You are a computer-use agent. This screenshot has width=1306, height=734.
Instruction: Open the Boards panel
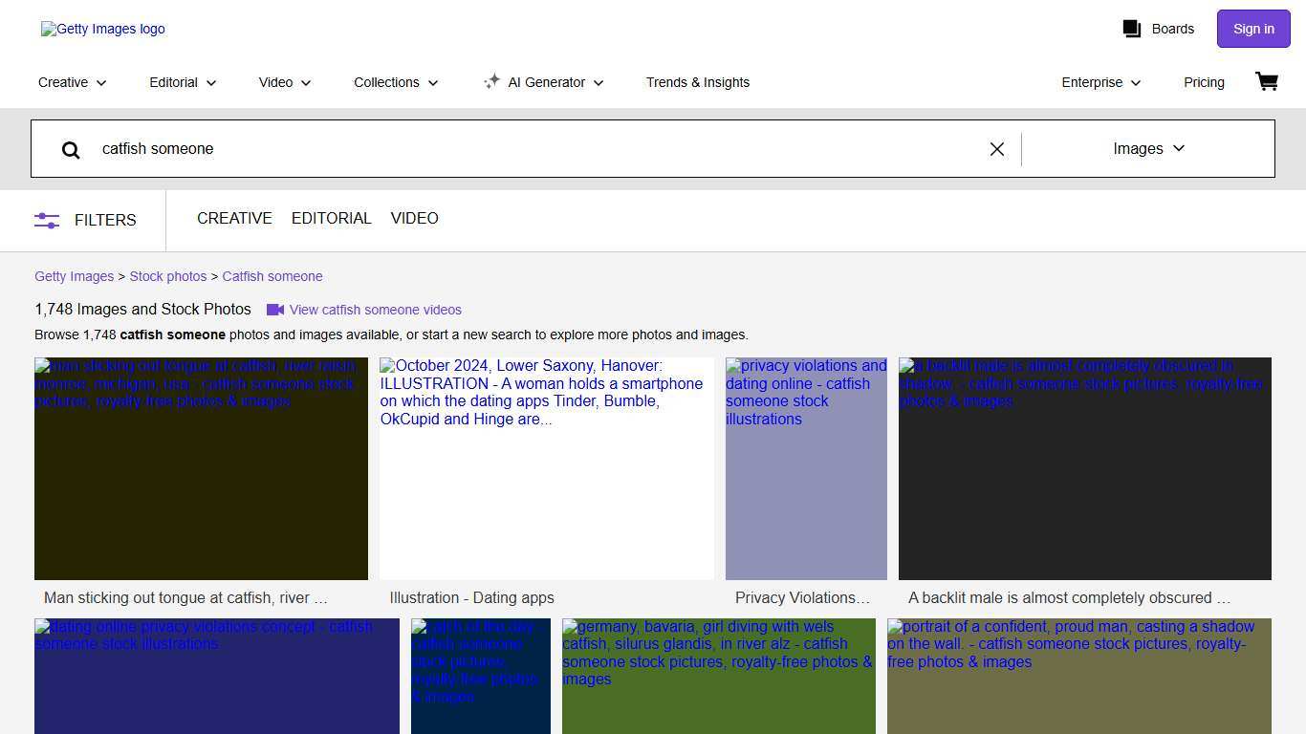click(x=1158, y=29)
